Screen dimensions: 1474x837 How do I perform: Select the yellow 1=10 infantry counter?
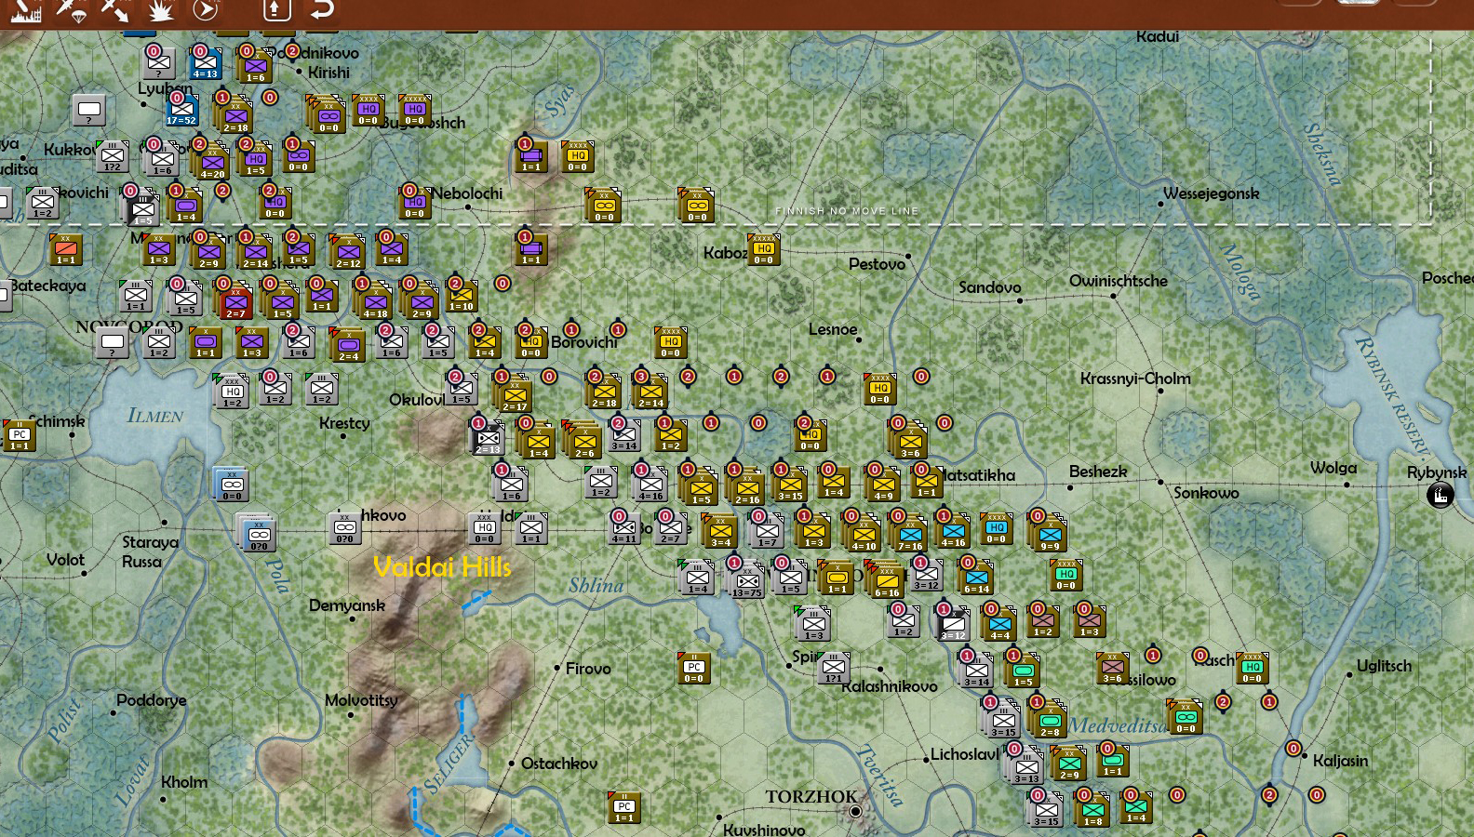(x=461, y=296)
